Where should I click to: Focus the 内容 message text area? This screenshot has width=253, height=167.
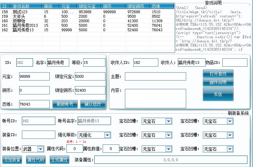(156, 99)
